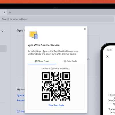The width and height of the screenshot is (115, 115).
Task: Expand the sidebar up-down chevron selector
Action: (3, 31)
